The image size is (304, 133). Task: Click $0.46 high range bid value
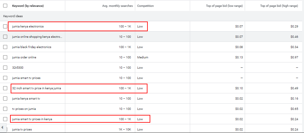coord(294,37)
